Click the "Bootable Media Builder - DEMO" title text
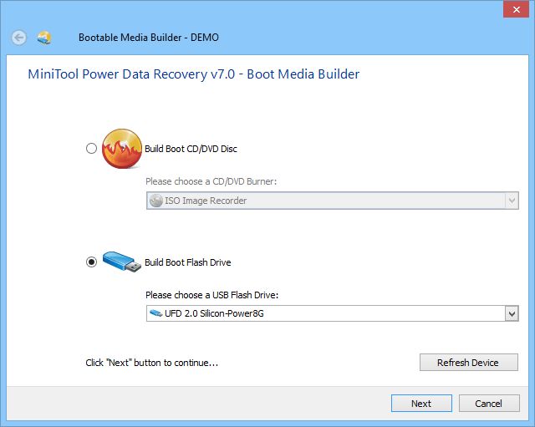 click(x=149, y=38)
